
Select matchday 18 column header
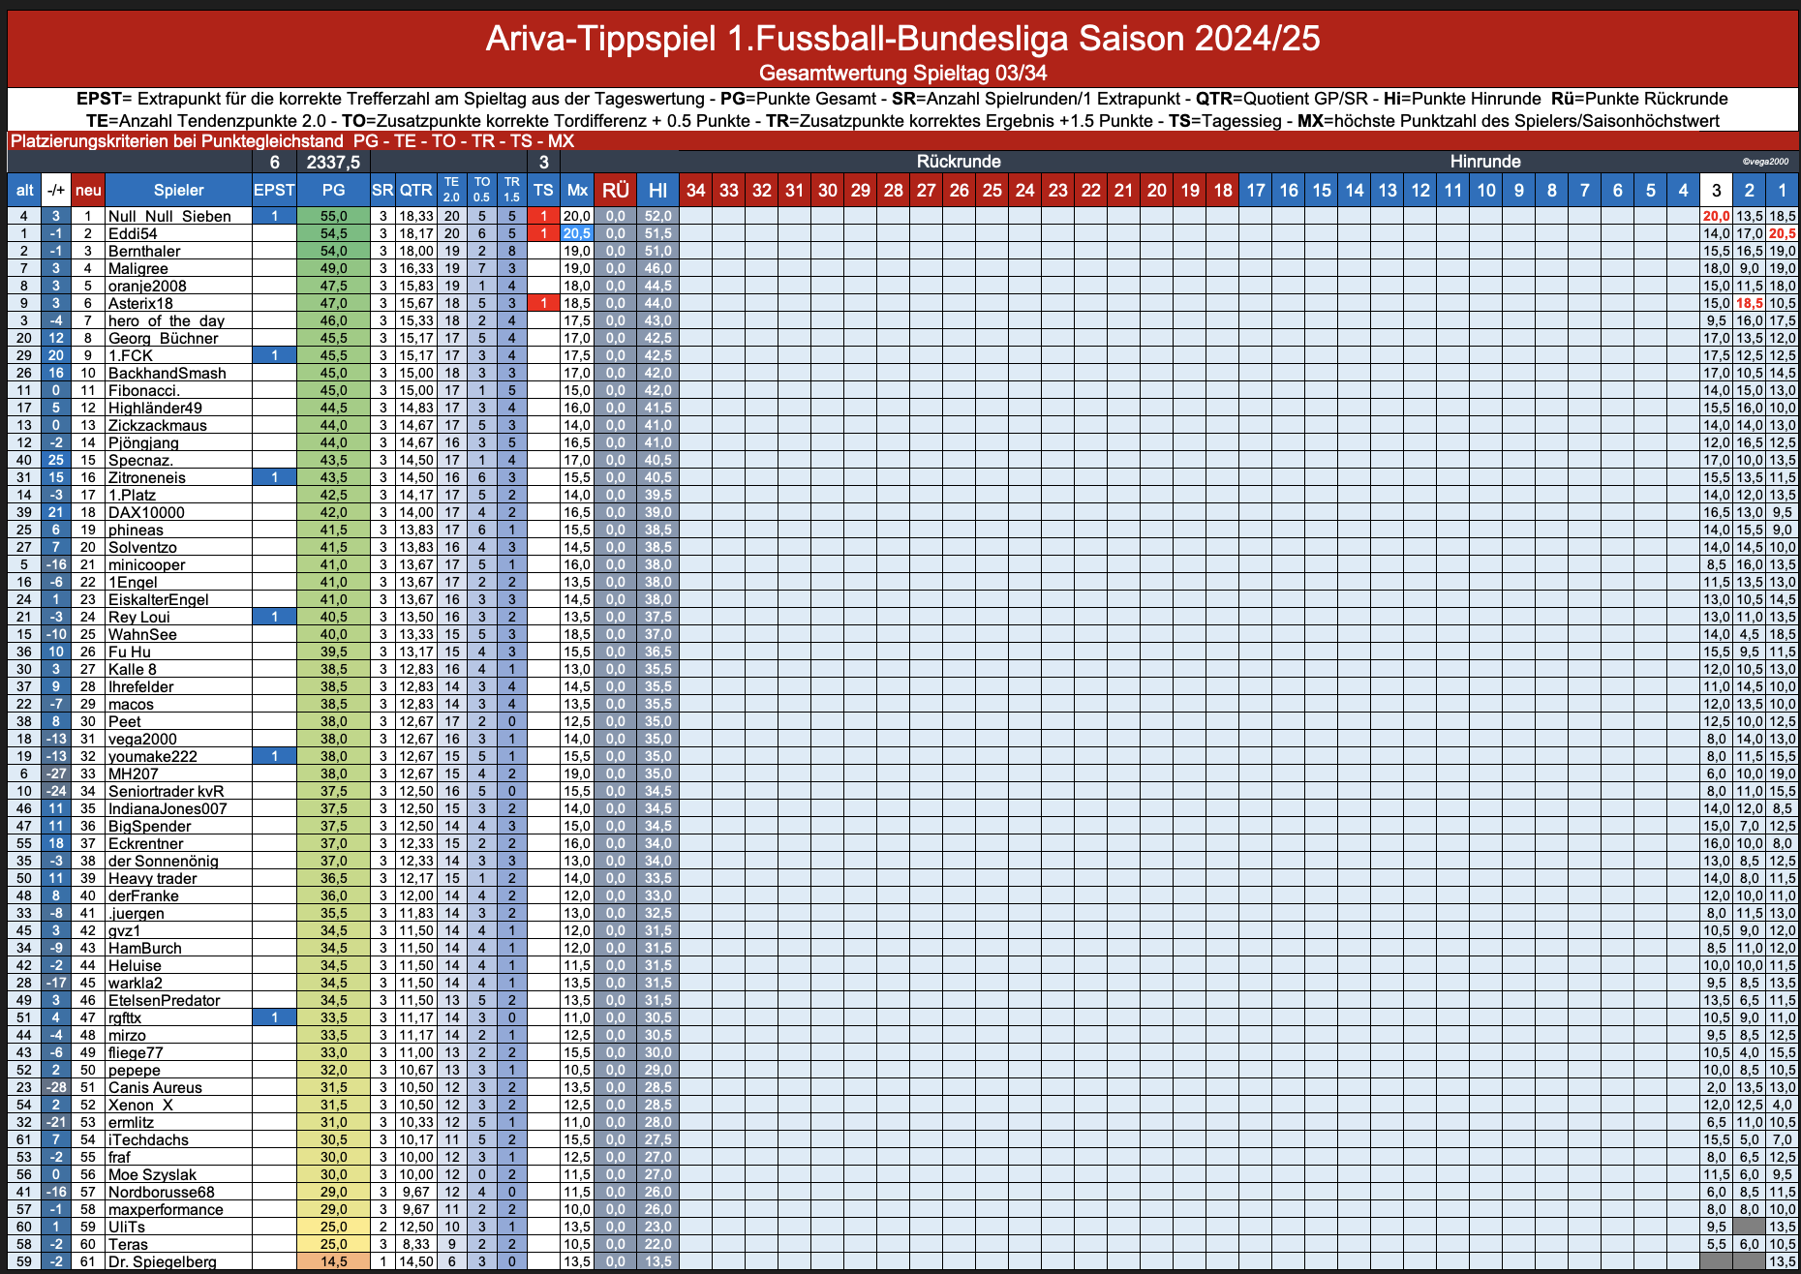click(x=1223, y=190)
